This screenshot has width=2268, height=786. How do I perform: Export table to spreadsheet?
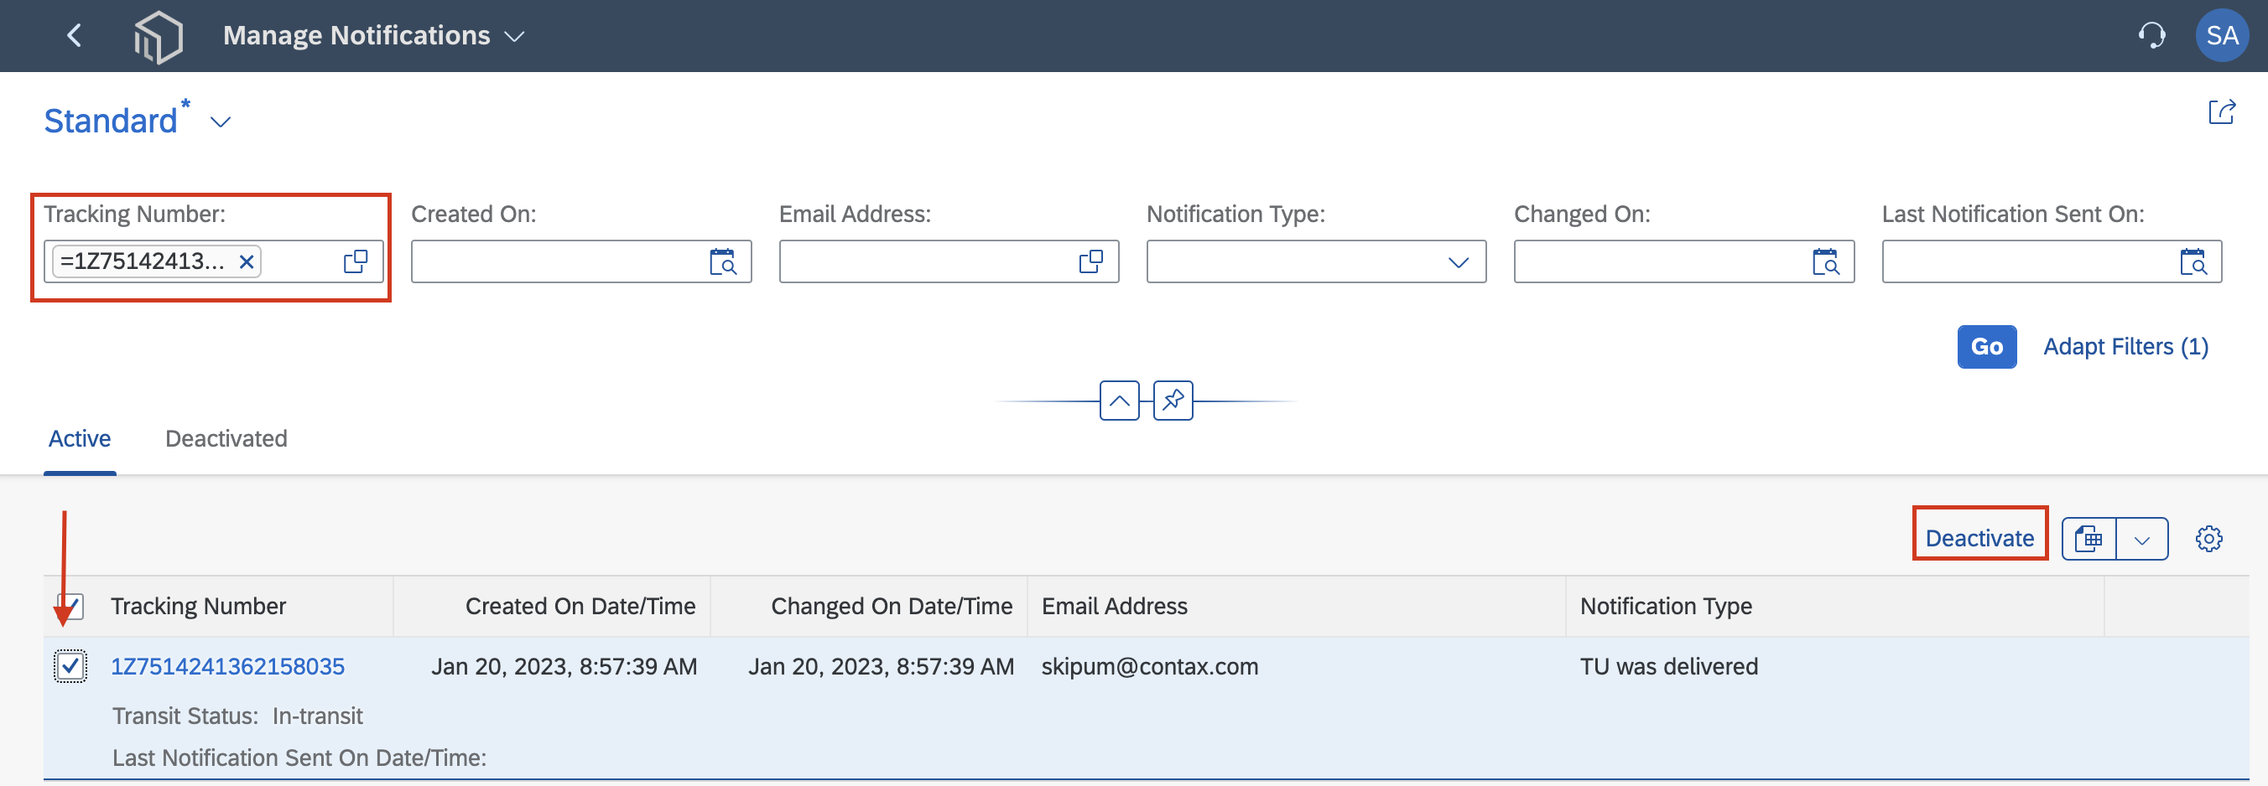coord(2089,538)
